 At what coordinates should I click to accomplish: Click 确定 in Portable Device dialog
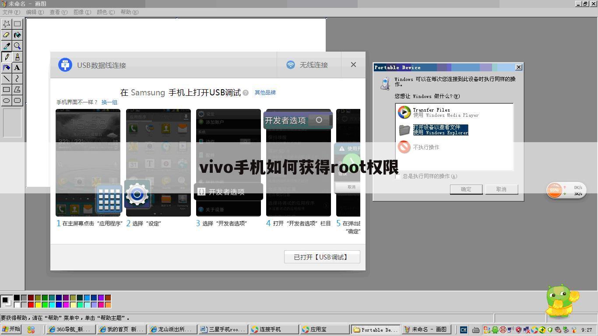(466, 189)
